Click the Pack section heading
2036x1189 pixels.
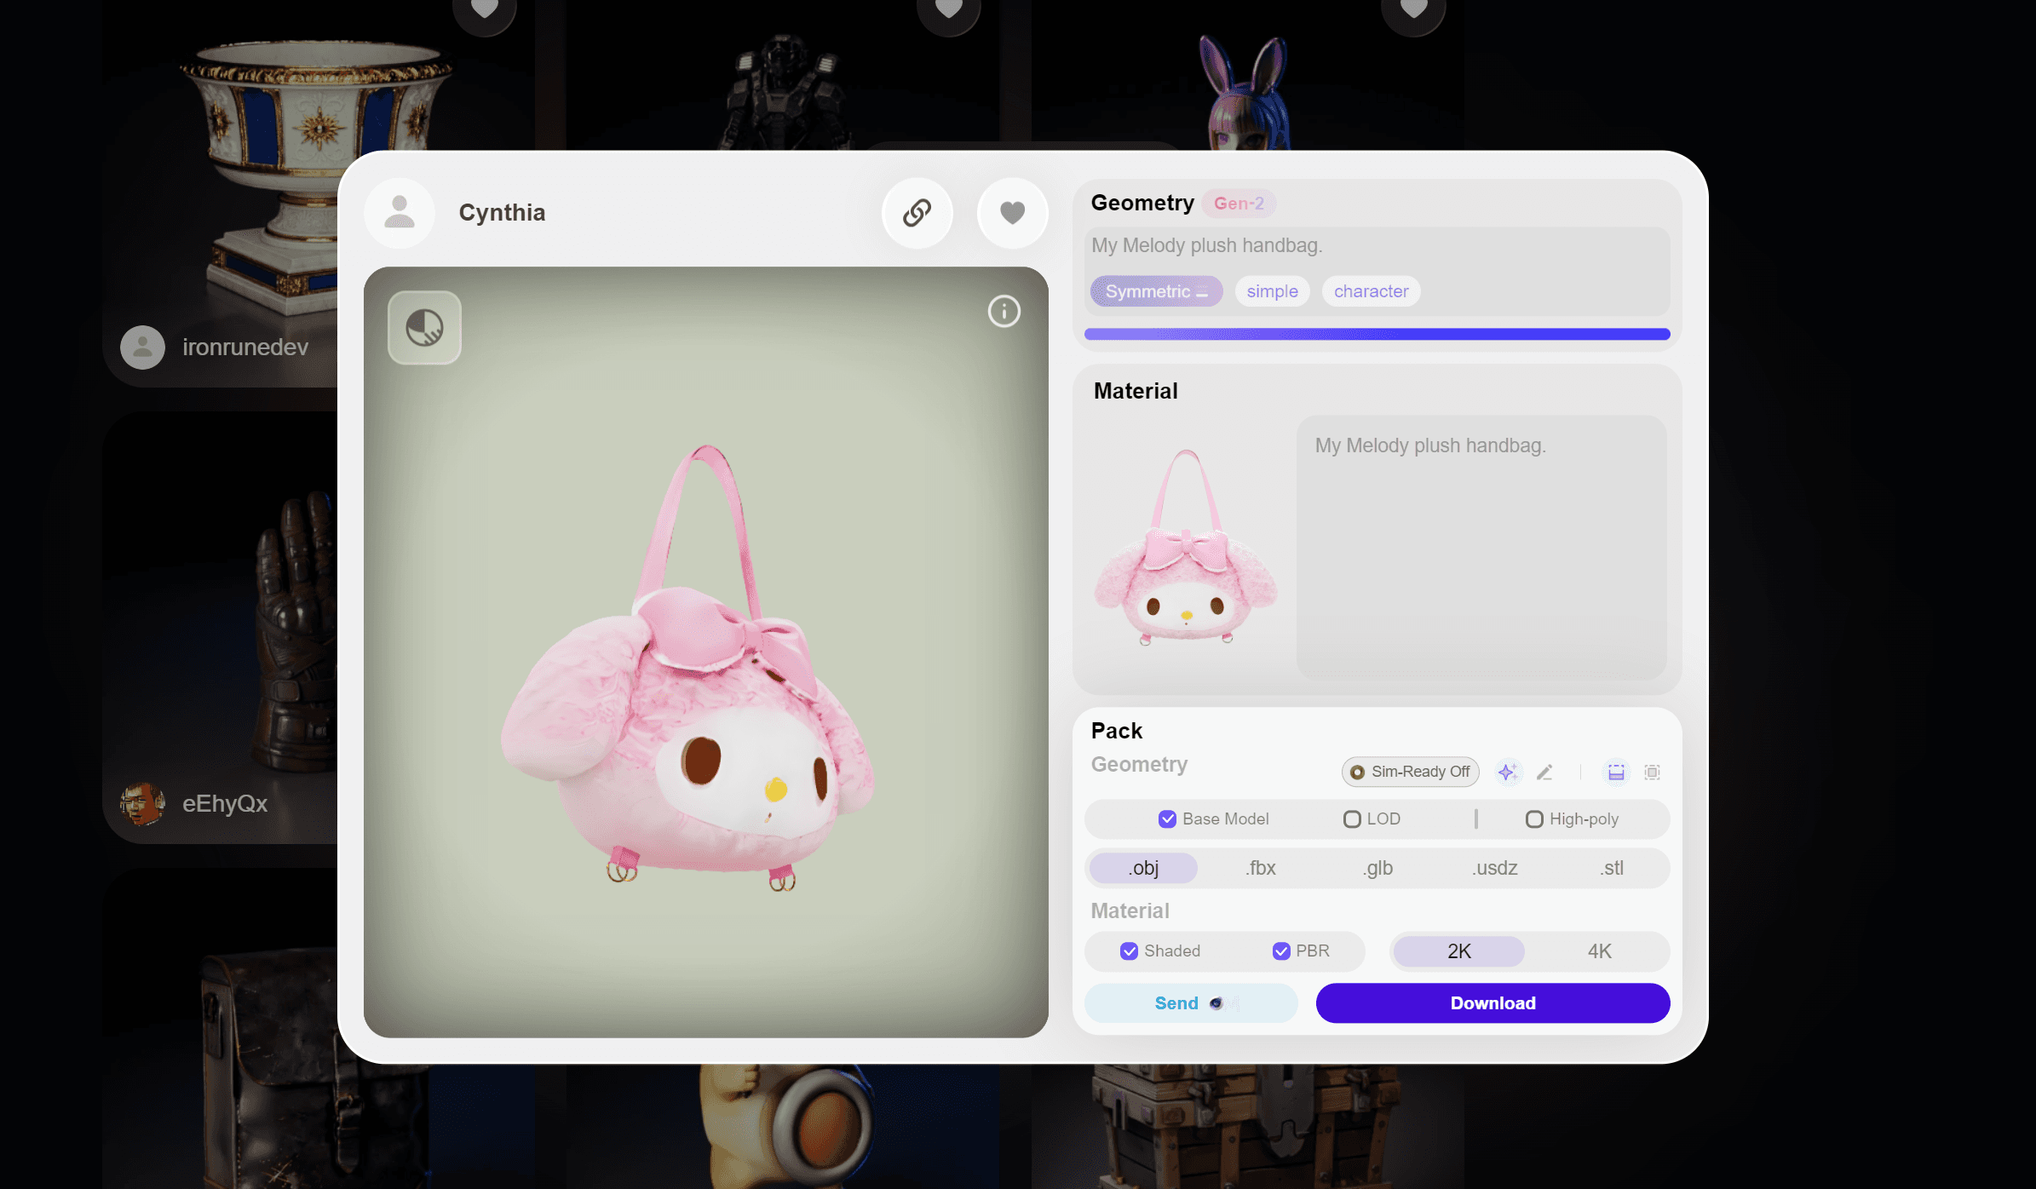(x=1116, y=731)
